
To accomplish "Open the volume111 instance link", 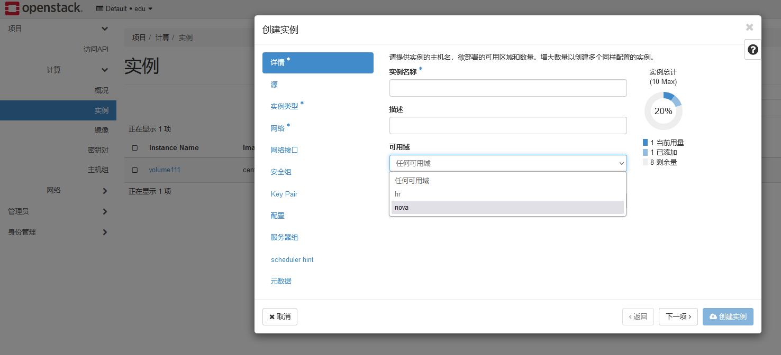I will pyautogui.click(x=165, y=170).
